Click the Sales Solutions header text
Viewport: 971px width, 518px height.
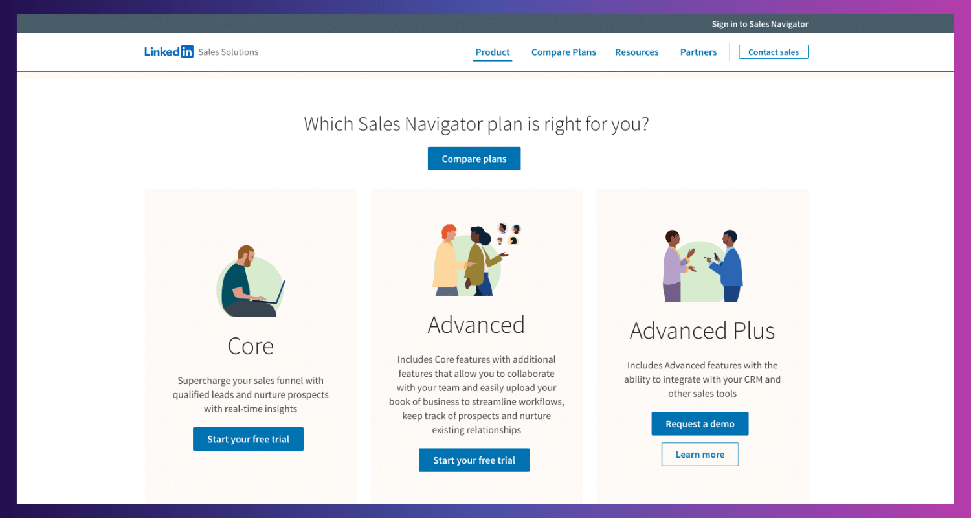pos(228,52)
